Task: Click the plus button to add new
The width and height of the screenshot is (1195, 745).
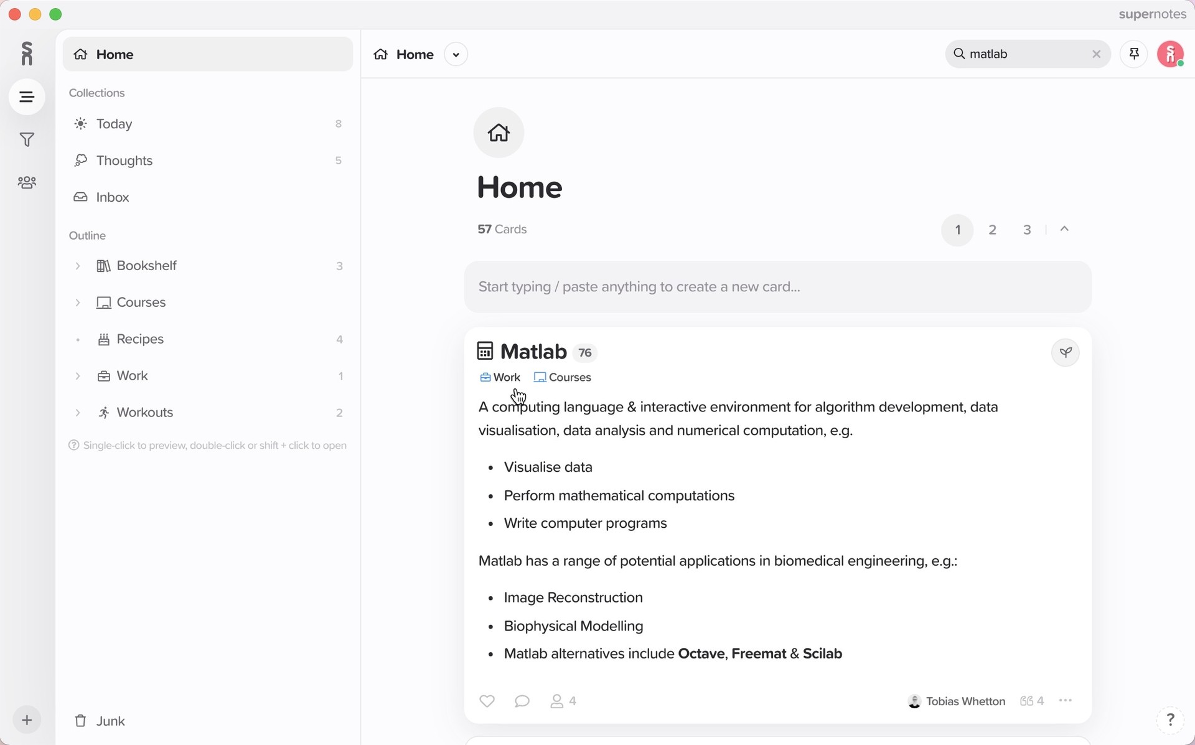Action: [x=27, y=720]
